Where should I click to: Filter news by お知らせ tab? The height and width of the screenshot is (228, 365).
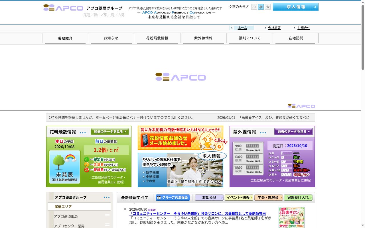click(x=209, y=198)
